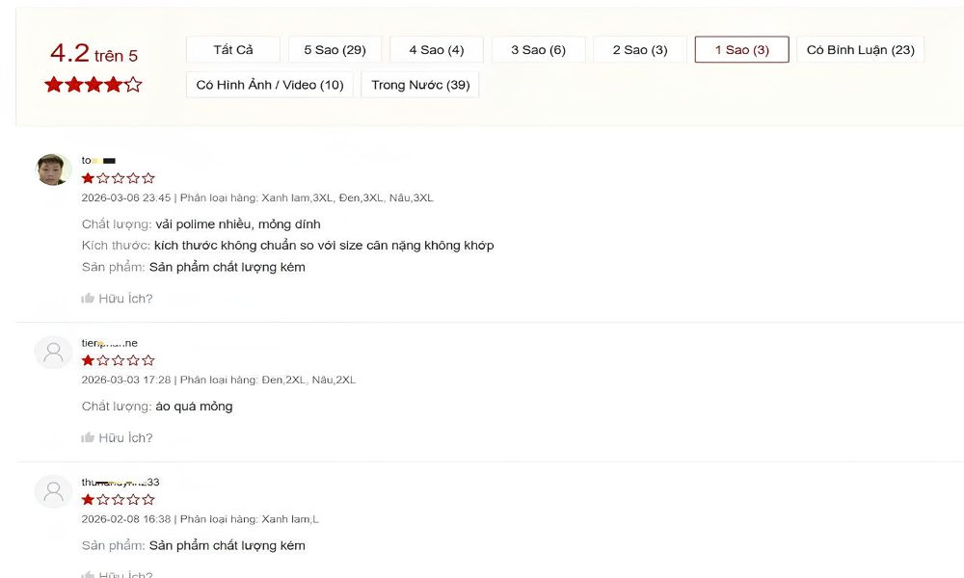Click the overall 4.2 rating stars
964x578 pixels.
(x=94, y=85)
